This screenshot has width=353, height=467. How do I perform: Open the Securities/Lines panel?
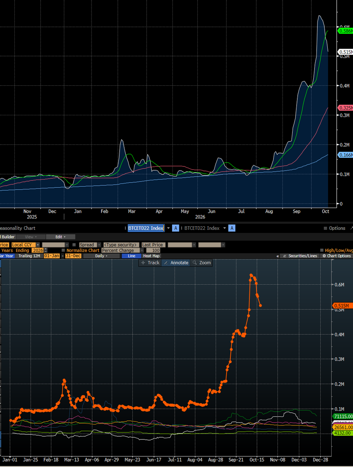[x=300, y=256]
